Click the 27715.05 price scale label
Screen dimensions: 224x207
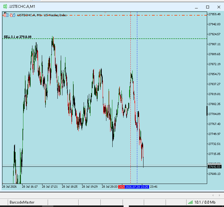pos(214,154)
